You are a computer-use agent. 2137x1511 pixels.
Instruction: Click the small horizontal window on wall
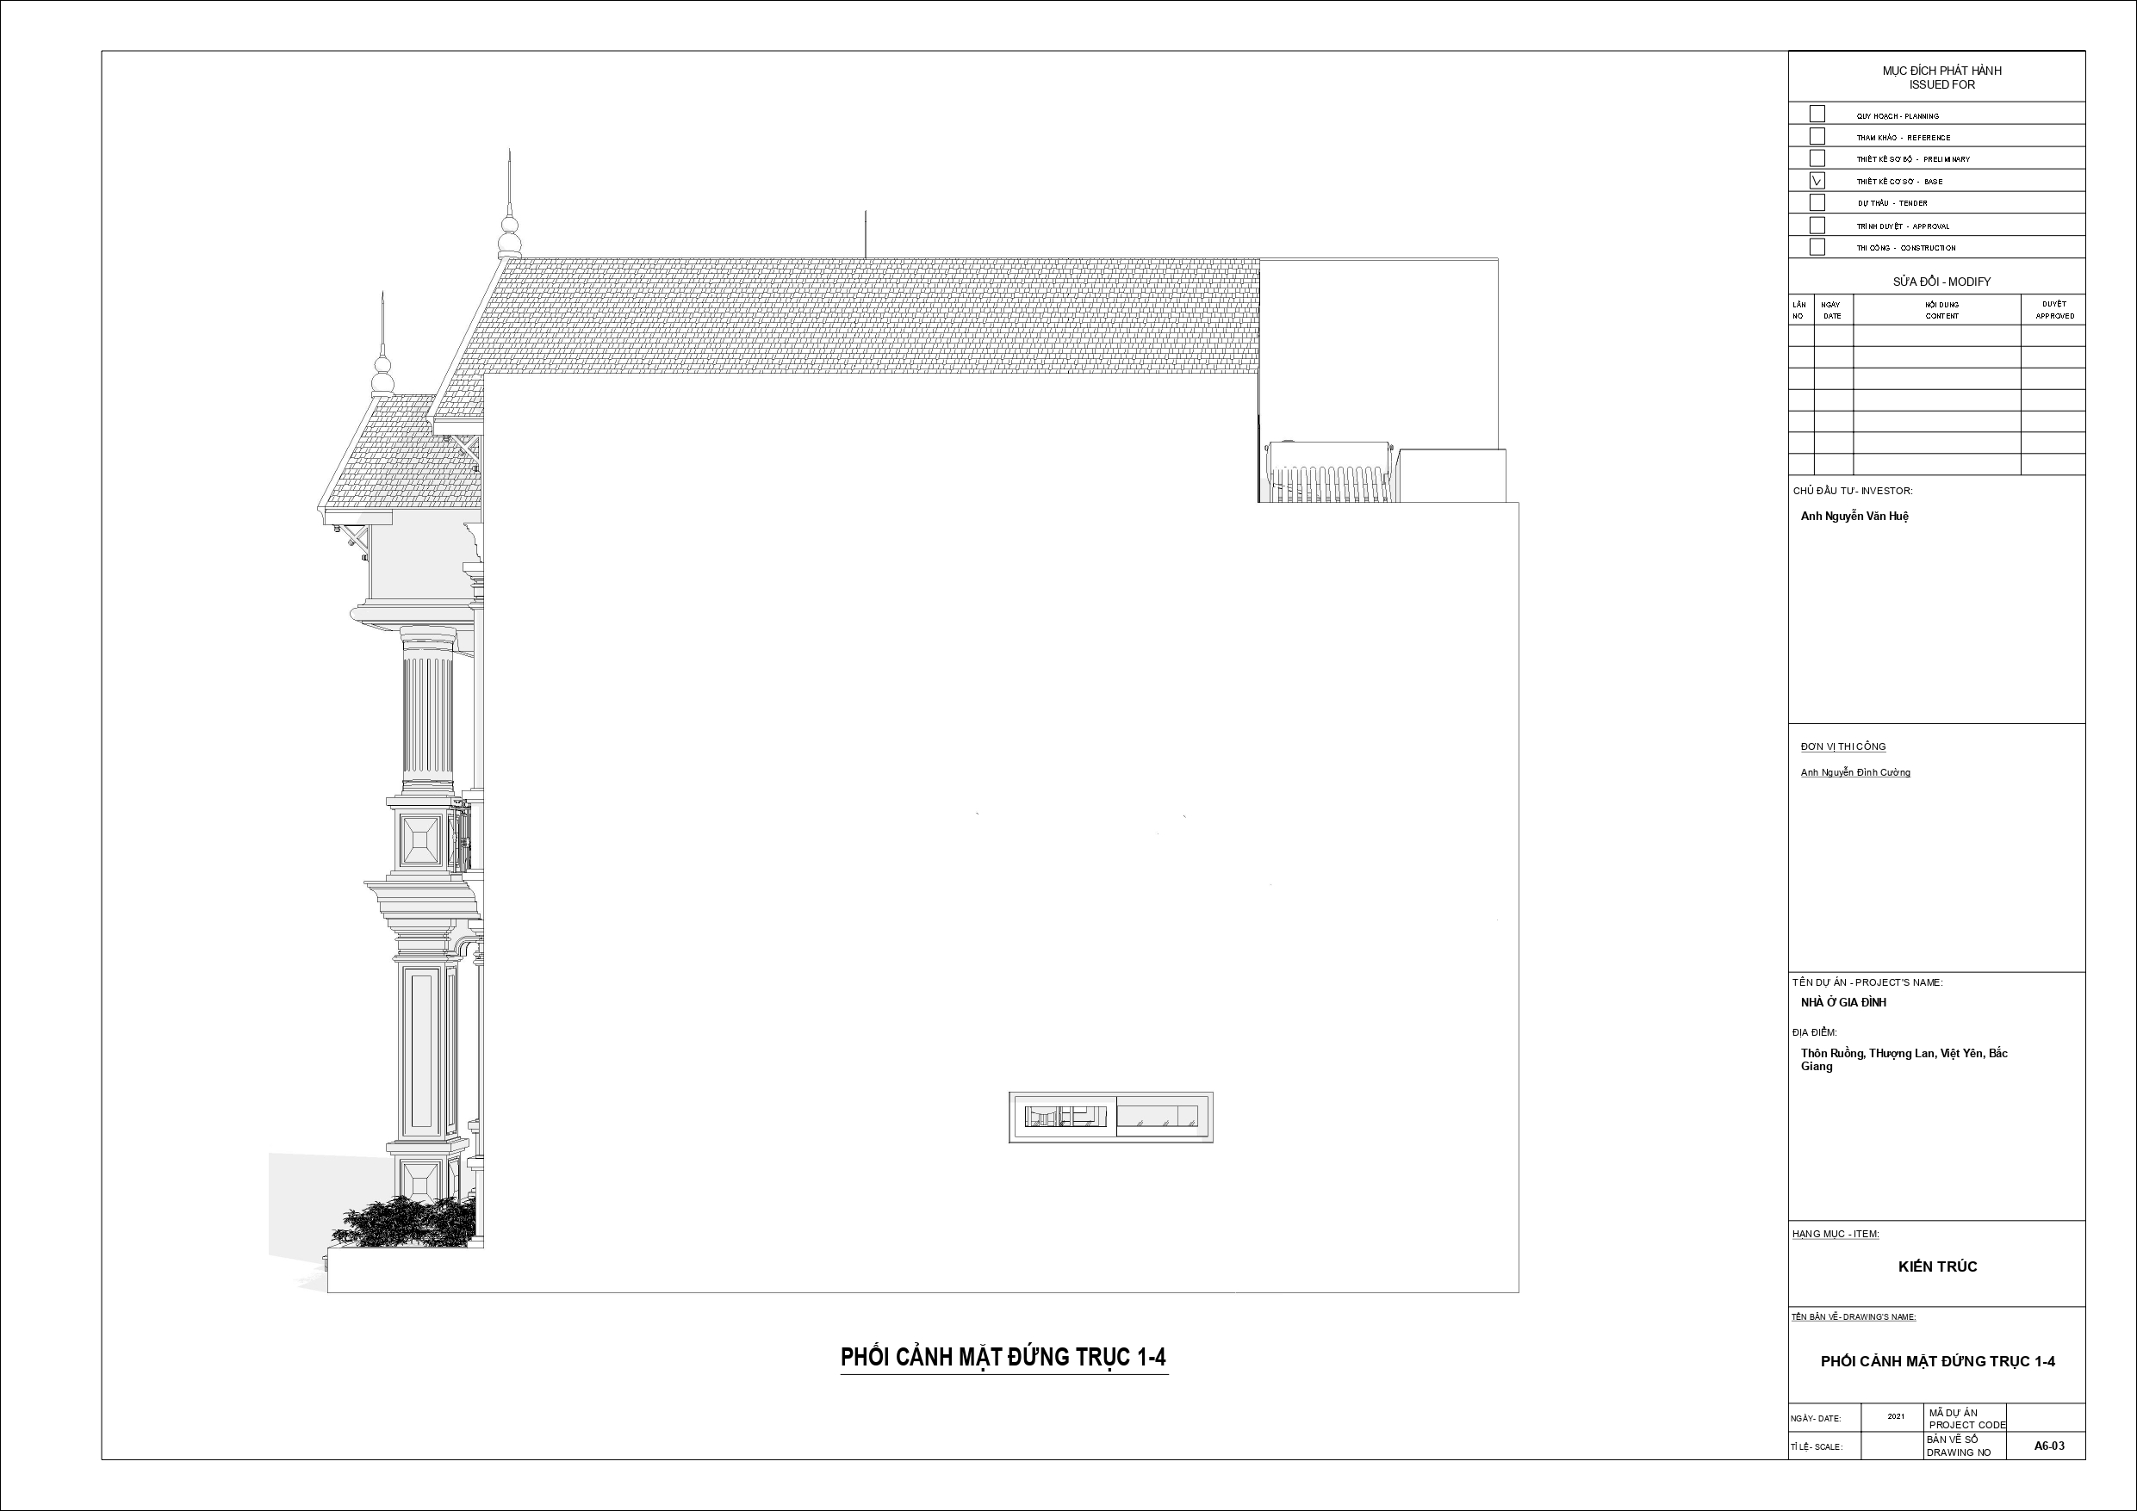click(1110, 1117)
